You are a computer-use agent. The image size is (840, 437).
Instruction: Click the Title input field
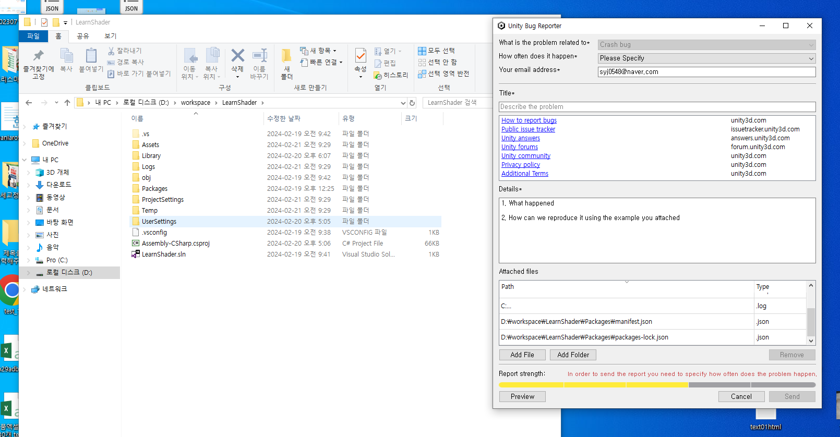point(657,107)
